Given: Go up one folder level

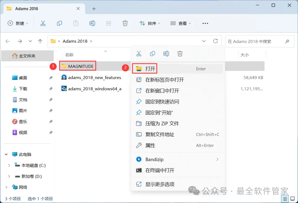Looking at the screenshot, I should [x=40, y=41].
